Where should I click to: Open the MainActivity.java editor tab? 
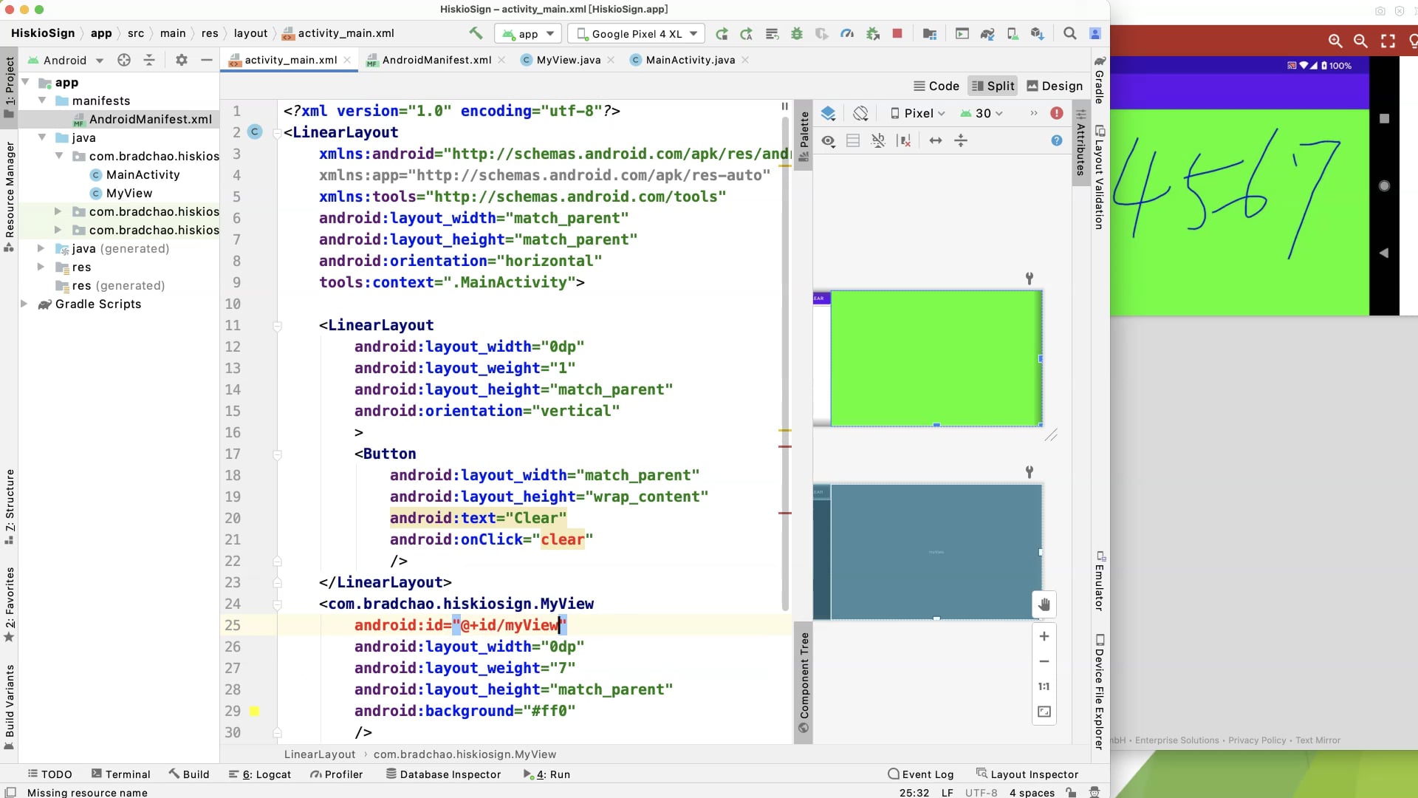690,60
